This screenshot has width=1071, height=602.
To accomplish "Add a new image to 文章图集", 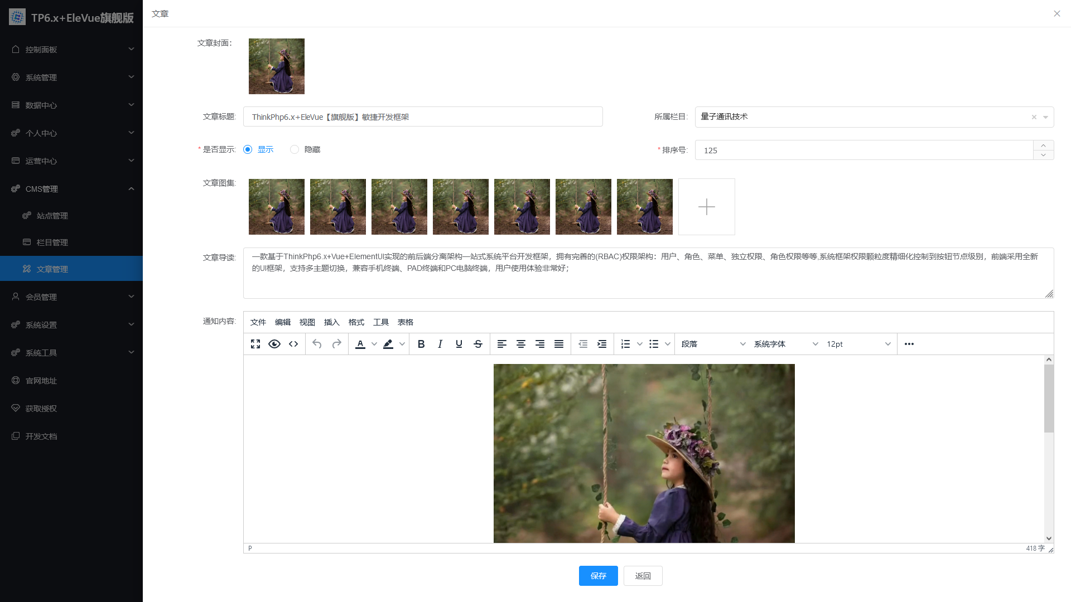I will tap(707, 207).
